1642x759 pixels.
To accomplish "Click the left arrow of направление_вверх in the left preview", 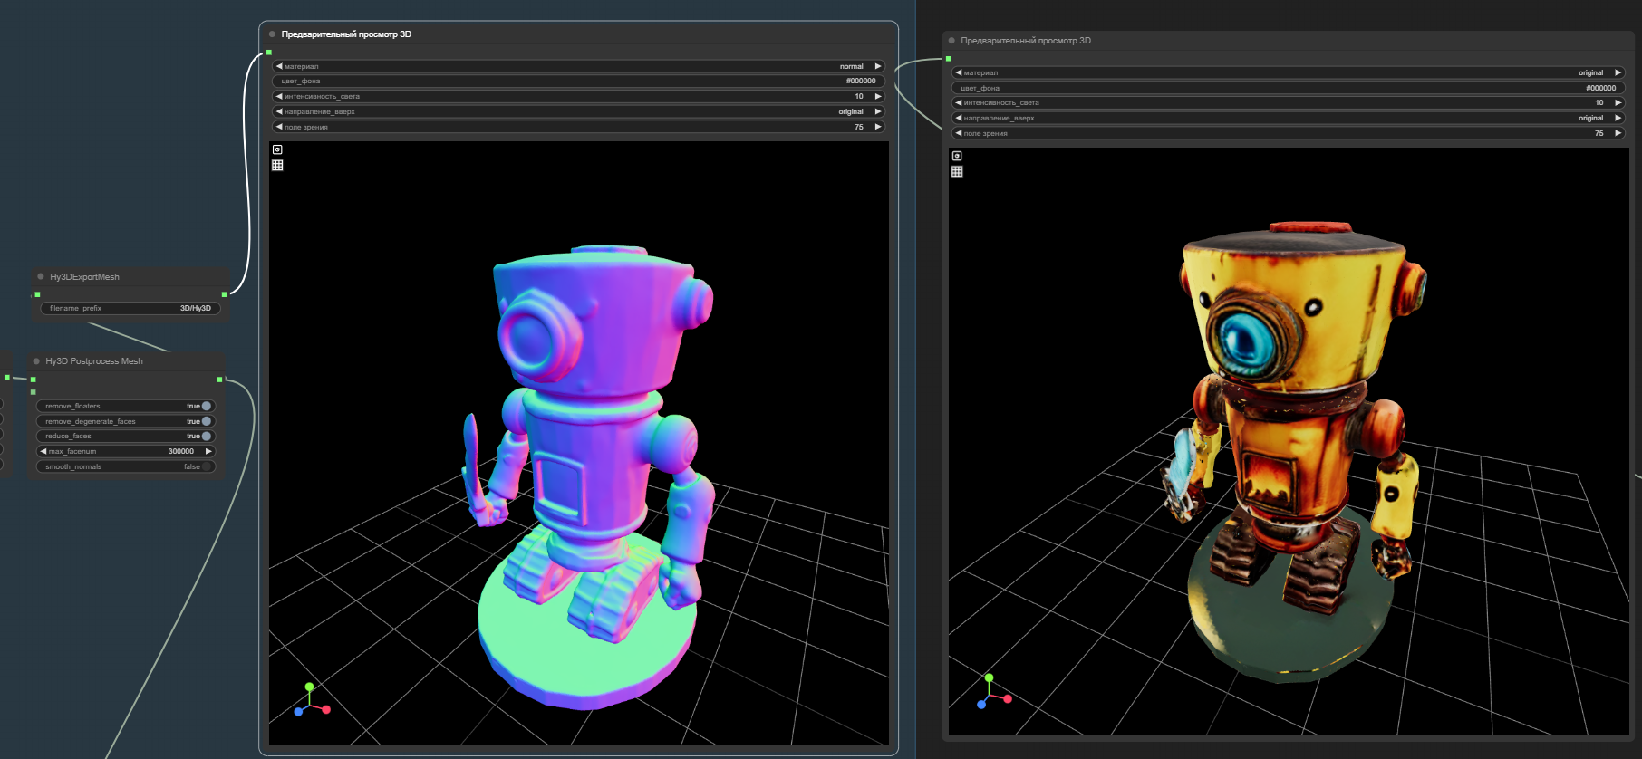I will pos(279,111).
